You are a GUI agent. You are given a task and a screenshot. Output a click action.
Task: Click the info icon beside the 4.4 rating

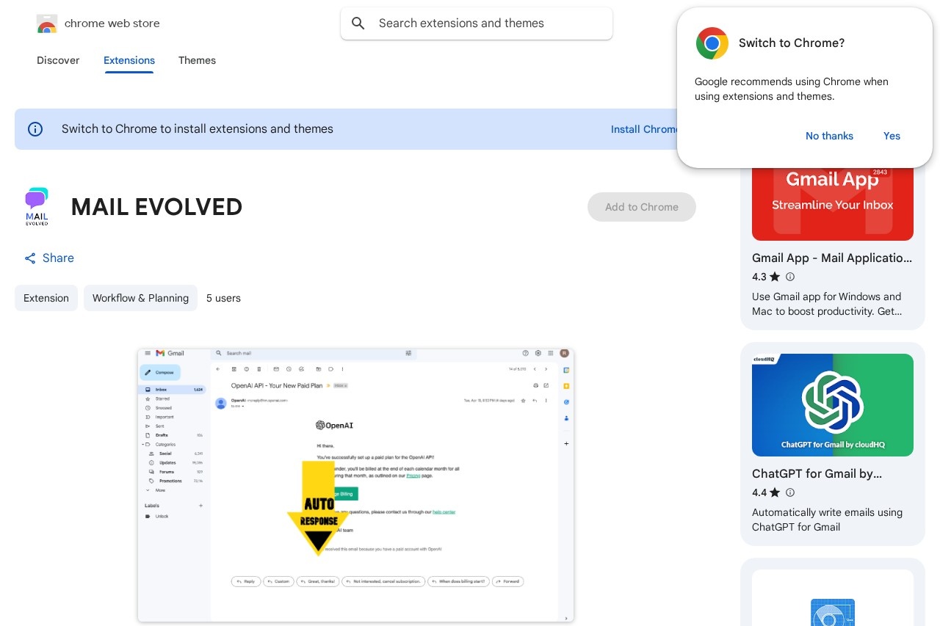(x=790, y=492)
